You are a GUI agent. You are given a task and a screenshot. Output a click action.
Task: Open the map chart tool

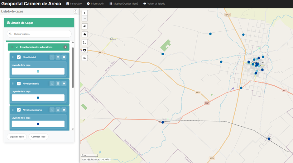coord(85,58)
